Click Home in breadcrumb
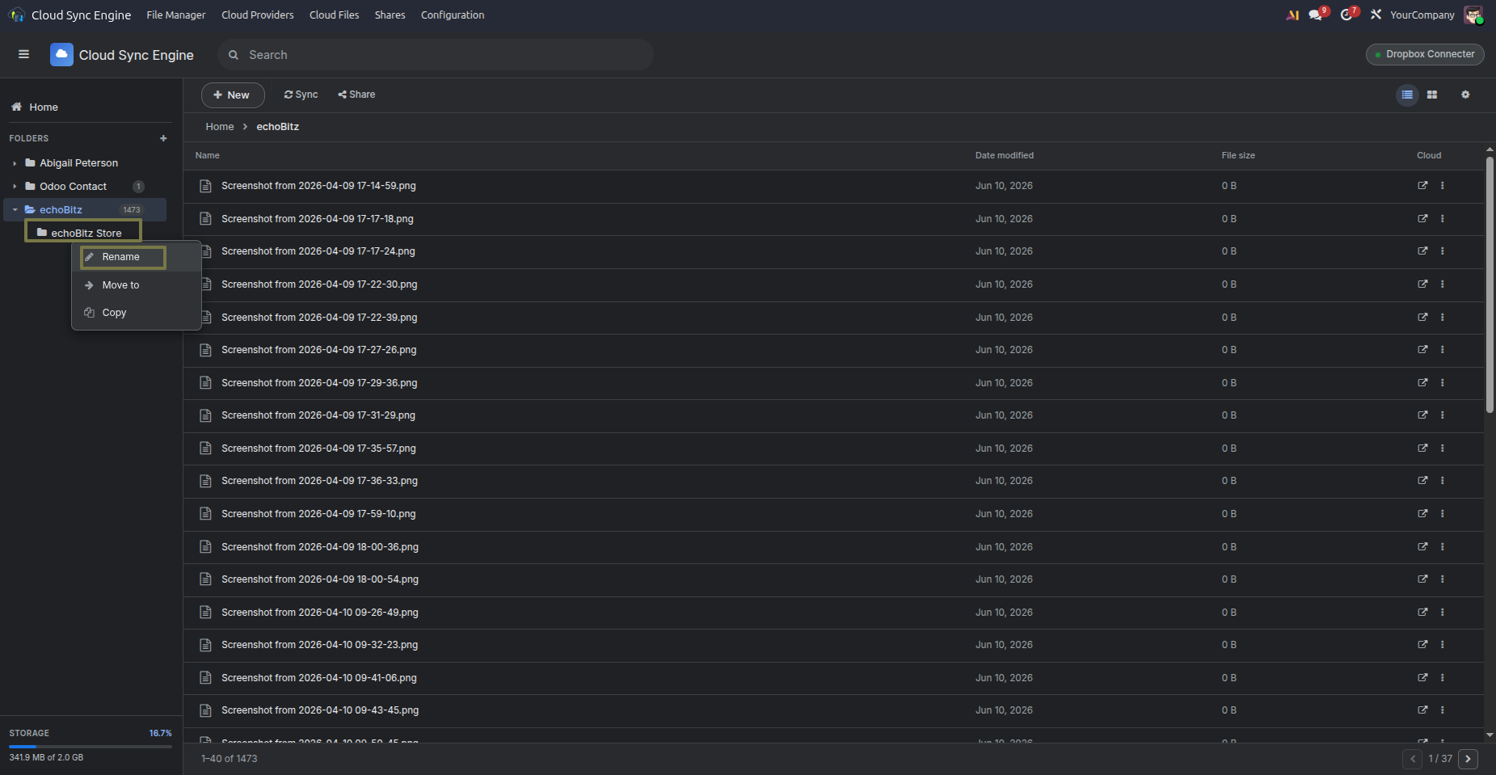 coord(220,126)
